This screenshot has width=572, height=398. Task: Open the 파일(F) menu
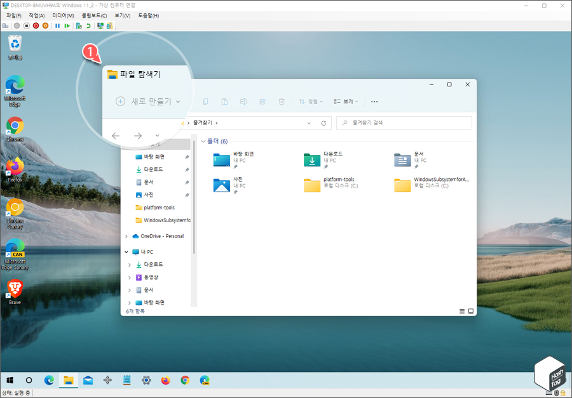[14, 16]
